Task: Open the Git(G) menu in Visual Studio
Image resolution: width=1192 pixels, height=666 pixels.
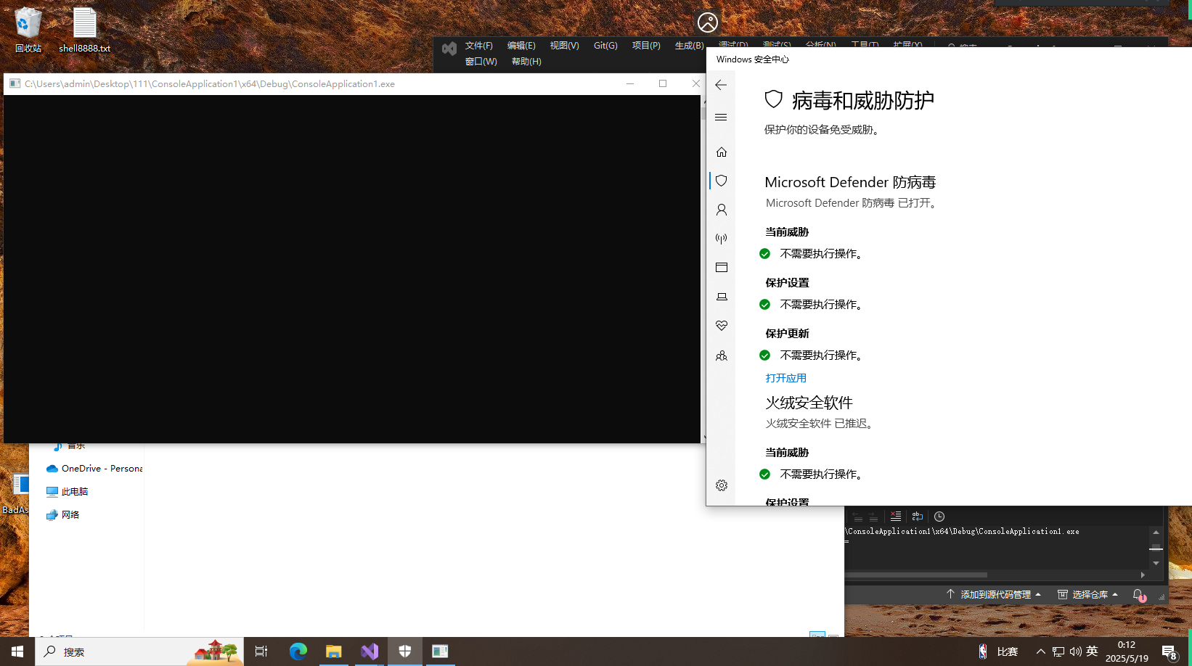Action: click(605, 46)
